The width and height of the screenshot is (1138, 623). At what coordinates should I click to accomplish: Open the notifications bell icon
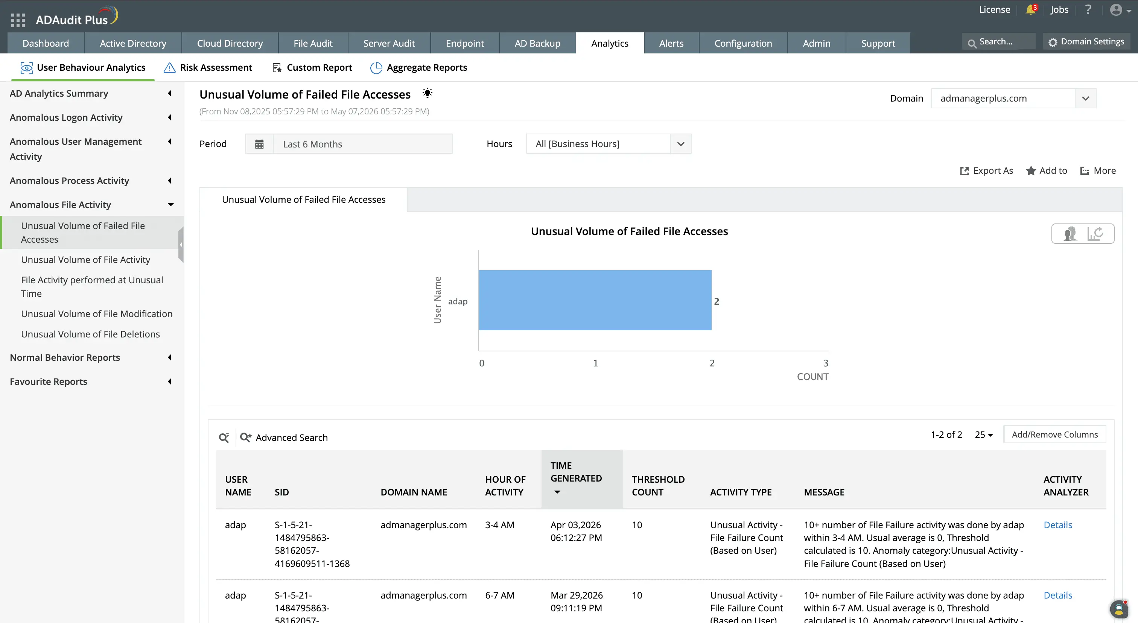pos(1031,10)
